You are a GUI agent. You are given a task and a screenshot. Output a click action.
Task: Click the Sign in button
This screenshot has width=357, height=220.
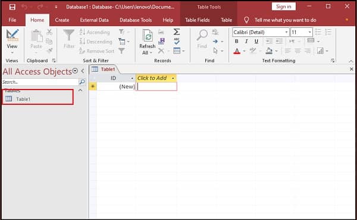(284, 7)
